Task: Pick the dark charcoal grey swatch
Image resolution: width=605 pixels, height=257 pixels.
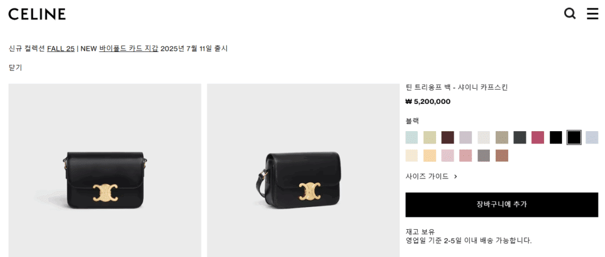Action: tap(520, 138)
